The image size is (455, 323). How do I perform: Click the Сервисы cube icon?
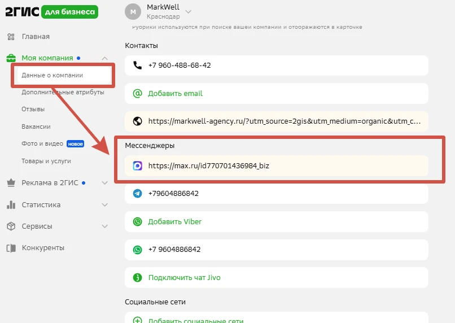pos(11,226)
